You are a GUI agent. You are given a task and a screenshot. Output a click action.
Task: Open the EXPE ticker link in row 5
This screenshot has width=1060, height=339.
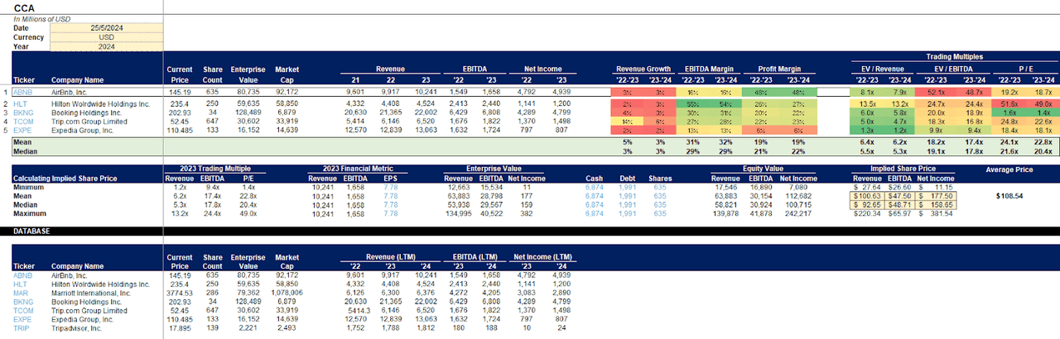pyautogui.click(x=22, y=130)
